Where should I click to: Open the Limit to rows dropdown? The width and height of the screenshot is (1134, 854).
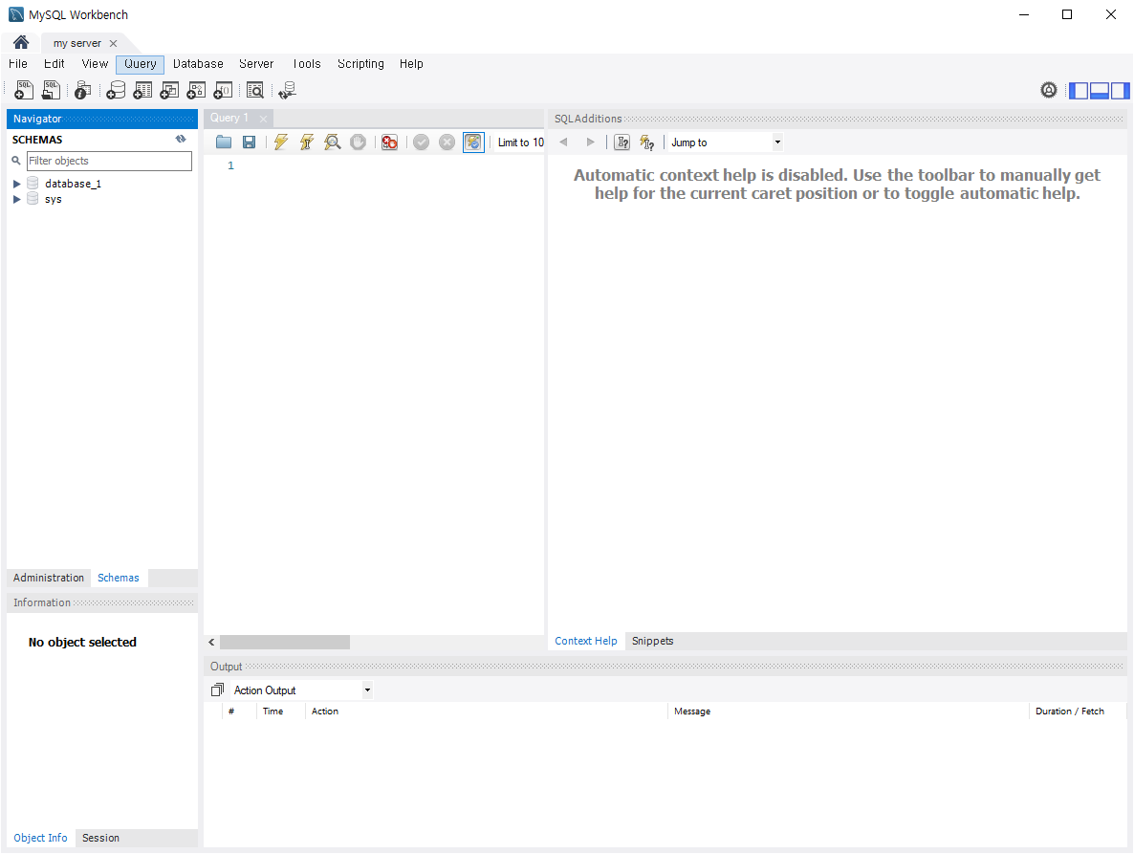(x=521, y=142)
